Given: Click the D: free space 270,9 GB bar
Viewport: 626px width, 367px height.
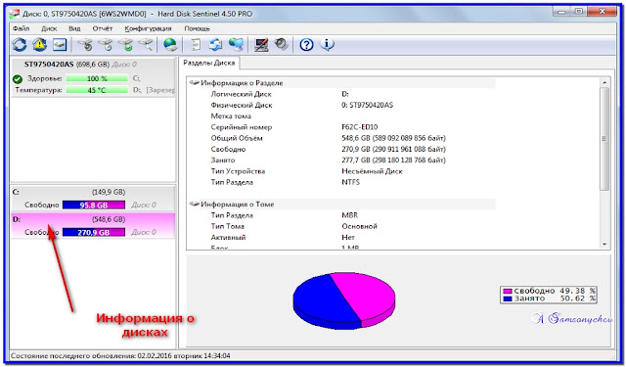Looking at the screenshot, I should coord(94,232).
